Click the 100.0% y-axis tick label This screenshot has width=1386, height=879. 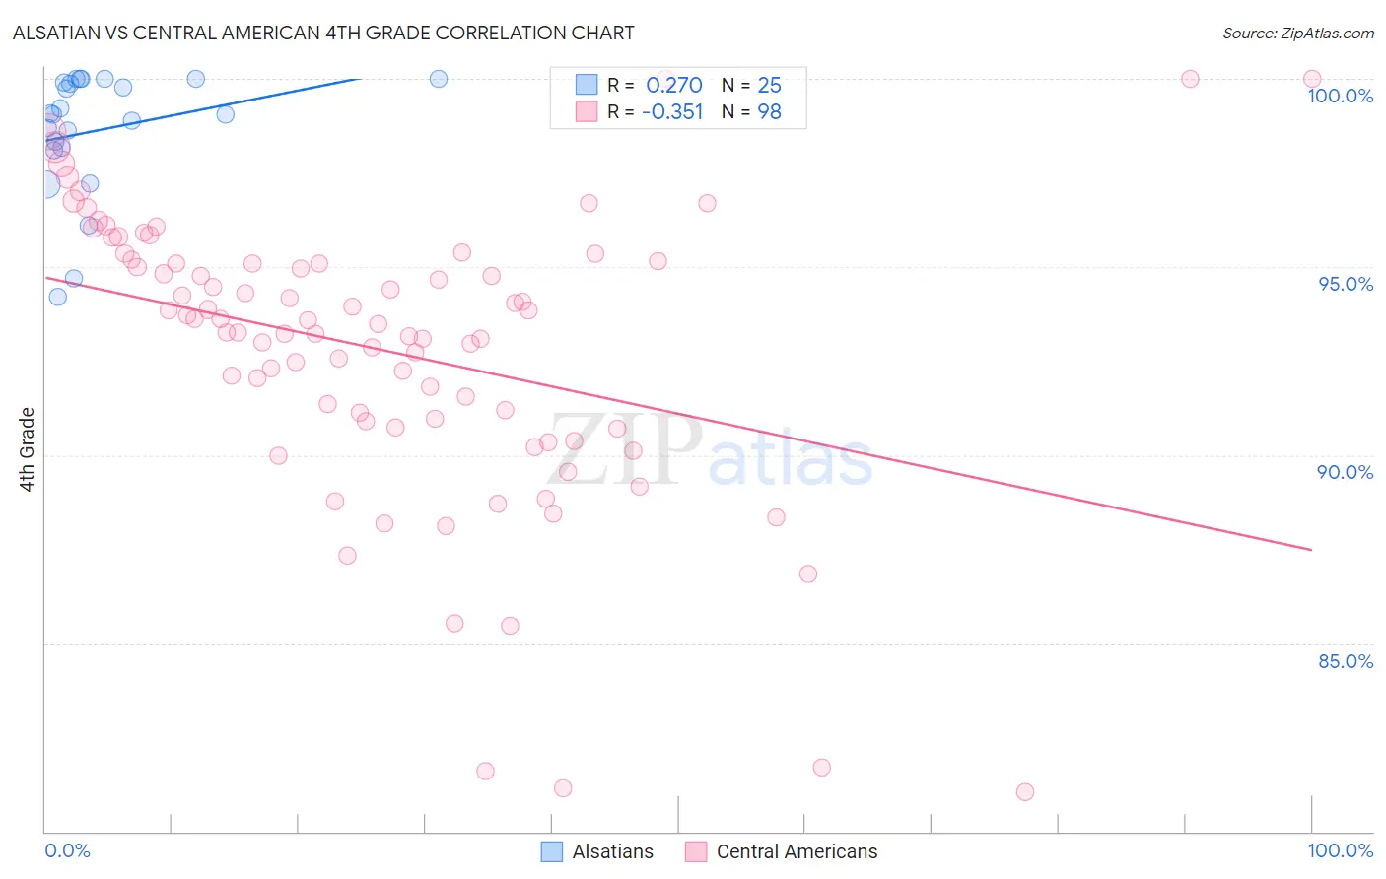1340,96
